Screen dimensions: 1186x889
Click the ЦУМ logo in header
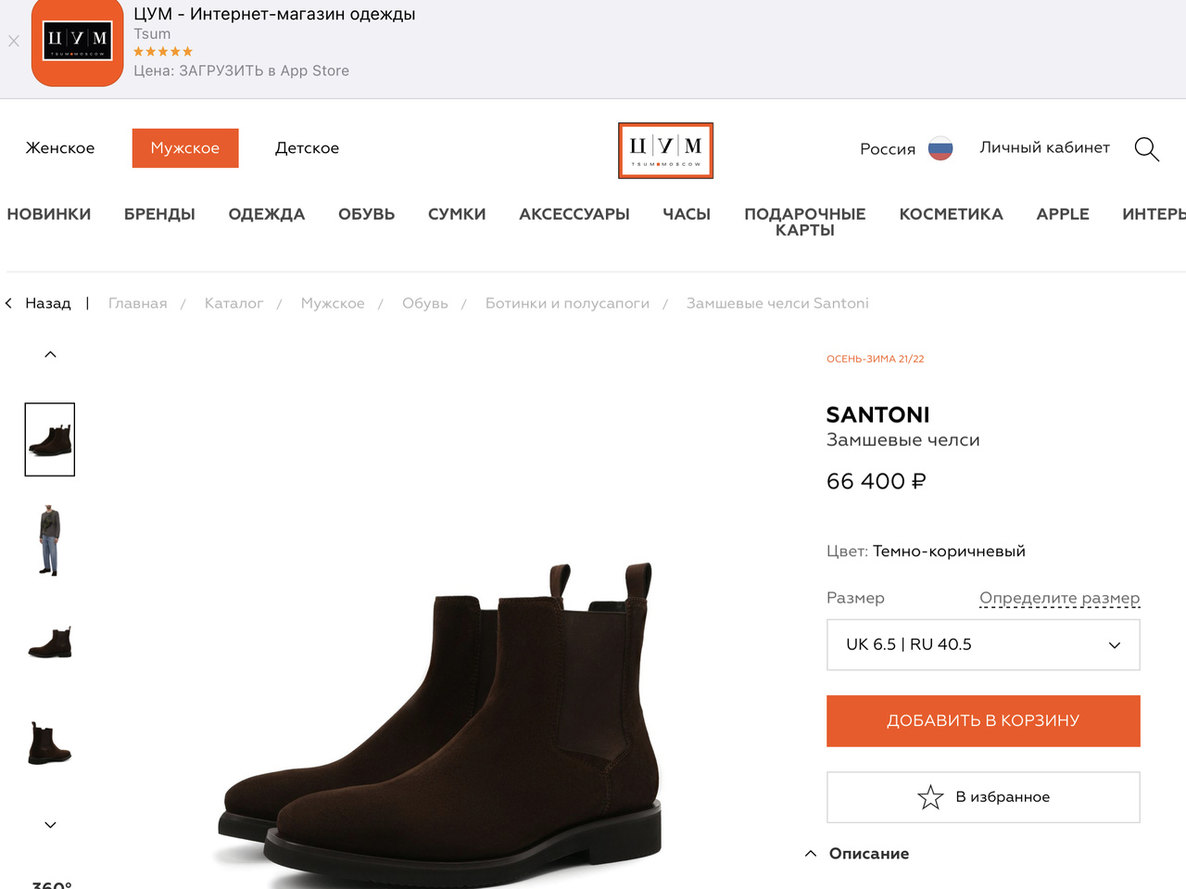pos(665,150)
